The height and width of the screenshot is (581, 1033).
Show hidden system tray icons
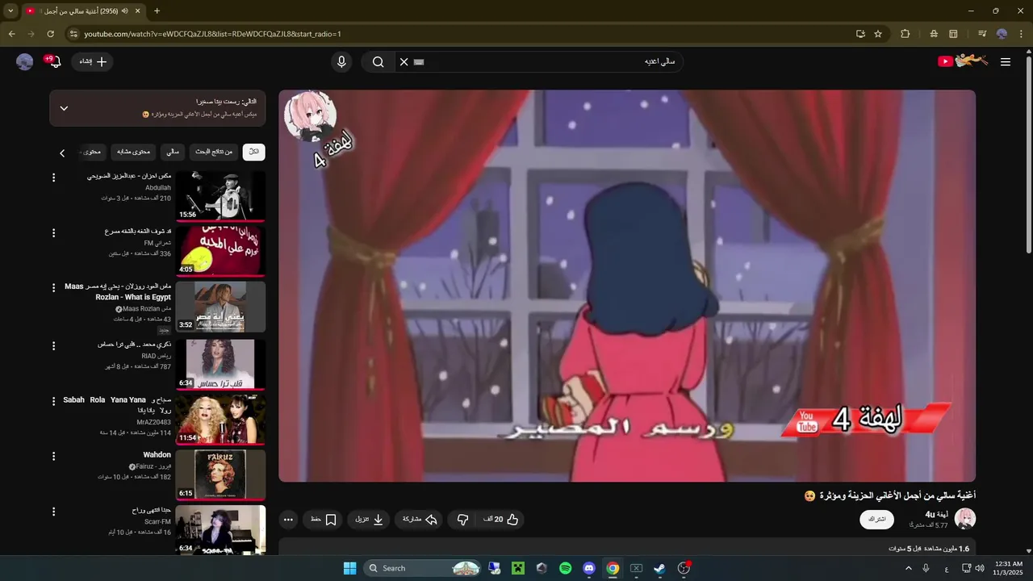[x=909, y=568]
